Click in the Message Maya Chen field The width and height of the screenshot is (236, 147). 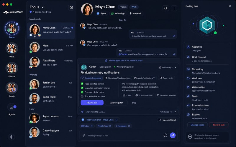(124, 136)
